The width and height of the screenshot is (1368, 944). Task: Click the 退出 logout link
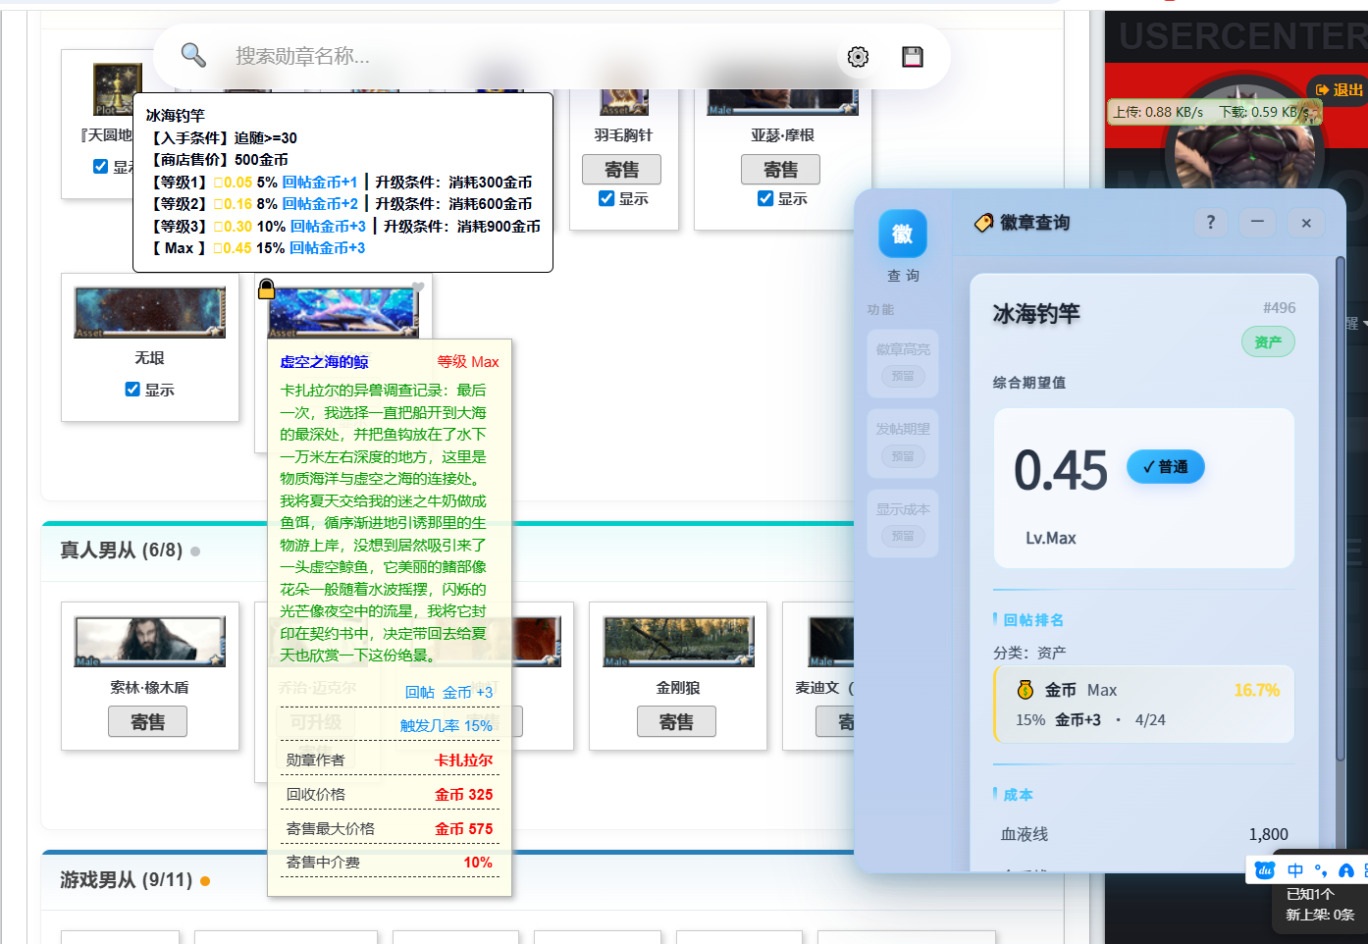[1340, 89]
